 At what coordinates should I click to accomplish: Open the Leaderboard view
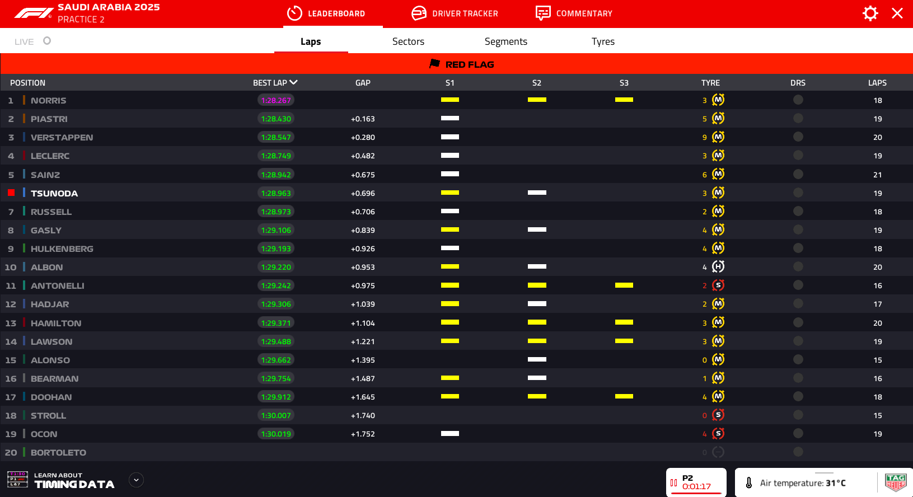pos(327,13)
